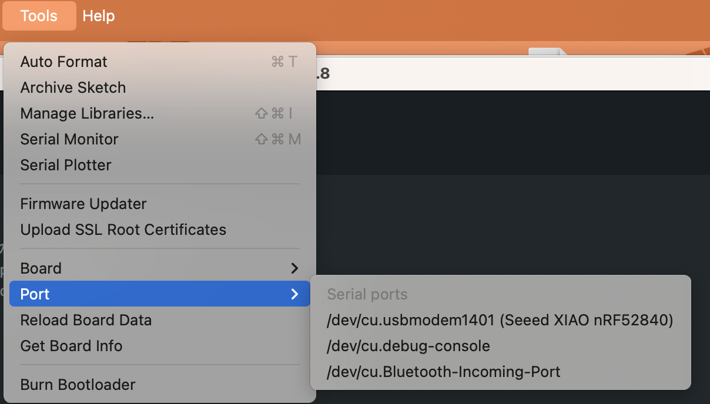Open the Tools menu in menu bar
The height and width of the screenshot is (404, 710).
(x=39, y=16)
